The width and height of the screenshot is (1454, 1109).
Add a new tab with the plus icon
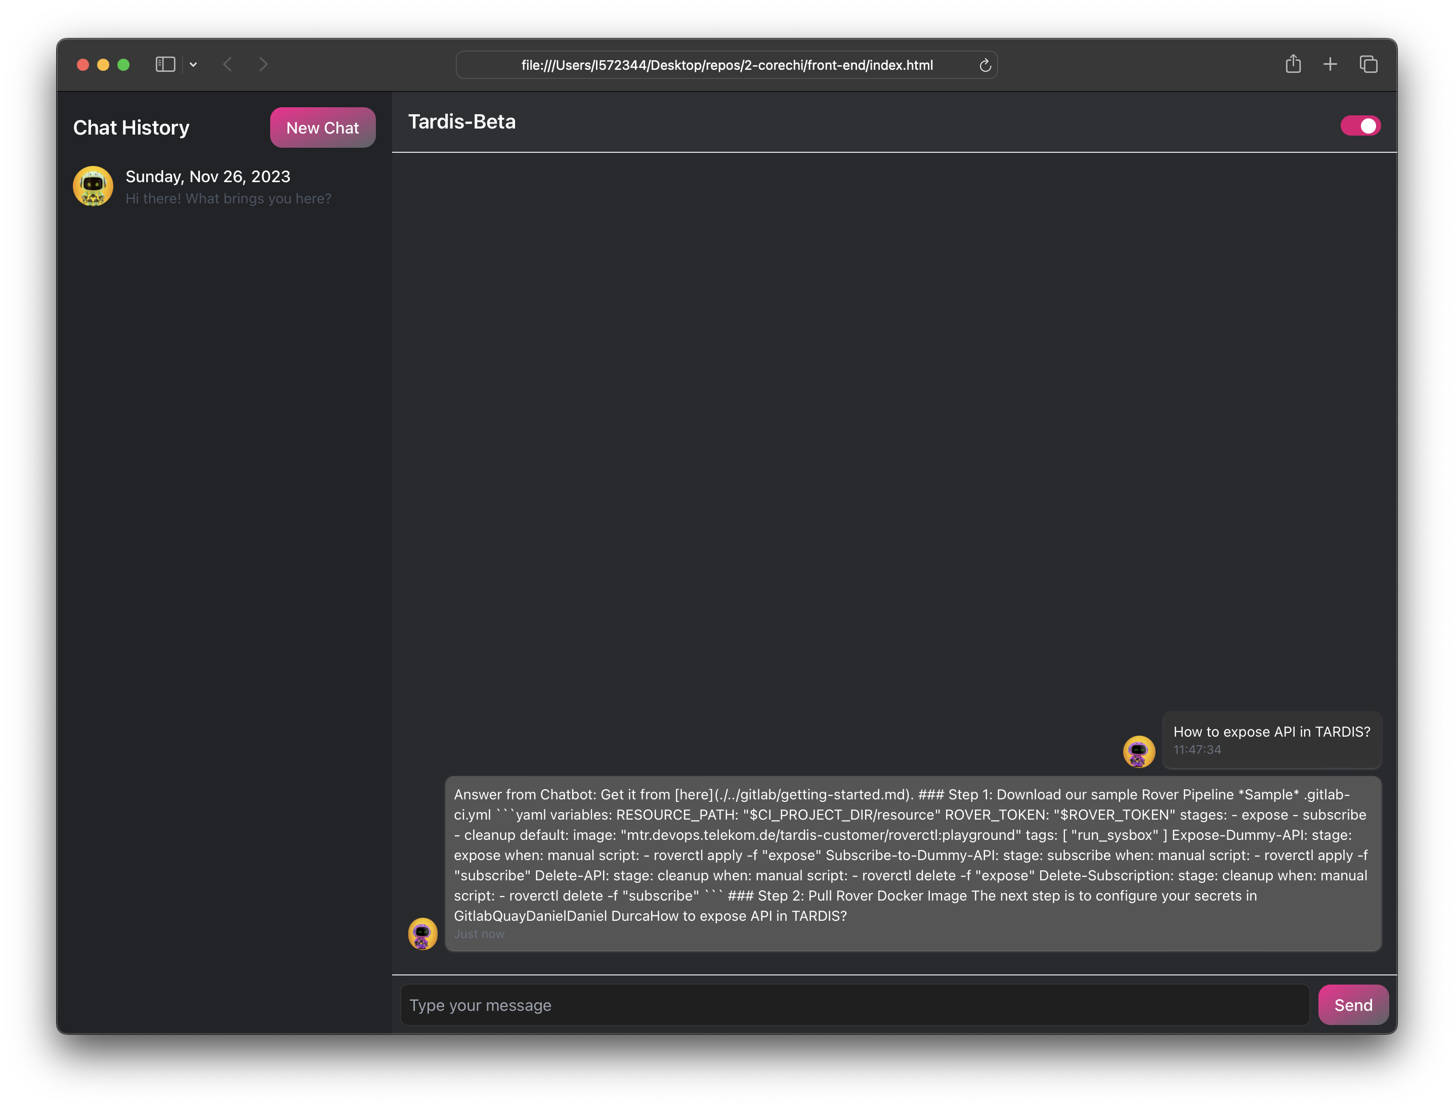[x=1330, y=64]
